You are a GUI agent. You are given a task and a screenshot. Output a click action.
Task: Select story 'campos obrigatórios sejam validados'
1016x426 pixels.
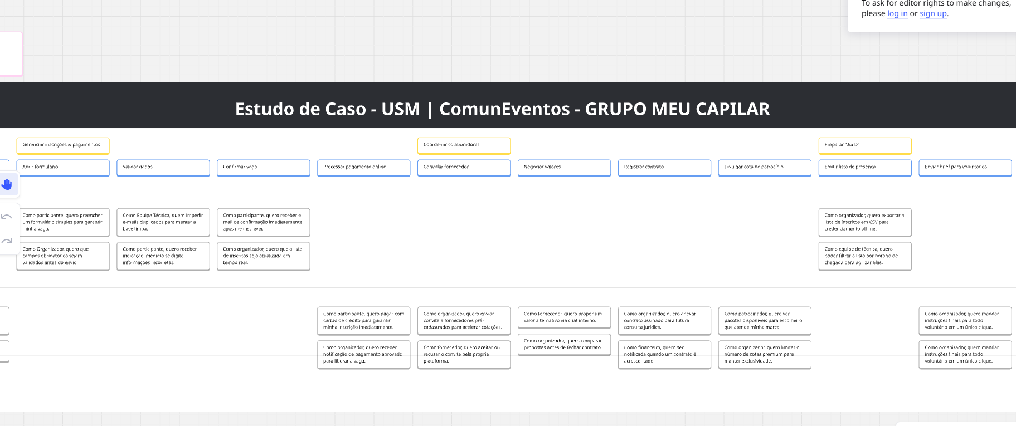(x=63, y=256)
